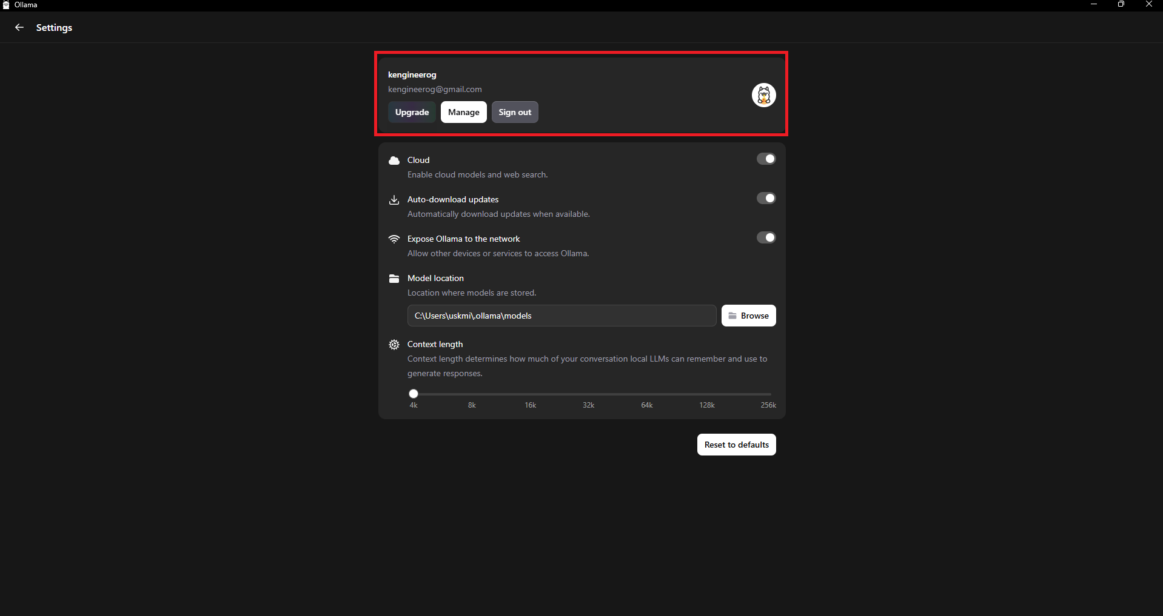Click the Cloud icon
Screen dimensions: 1163x616
point(394,161)
